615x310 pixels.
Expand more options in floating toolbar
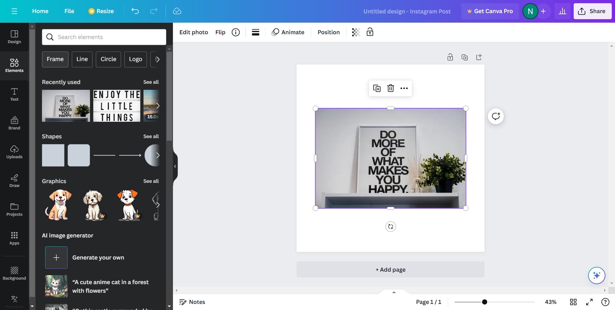tap(404, 88)
